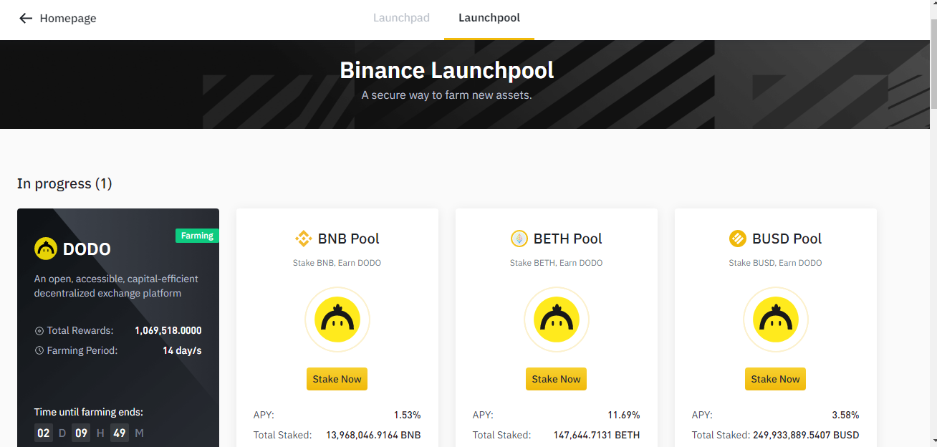The height and width of the screenshot is (447, 937).
Task: Click the BNB Pool title
Action: point(349,239)
